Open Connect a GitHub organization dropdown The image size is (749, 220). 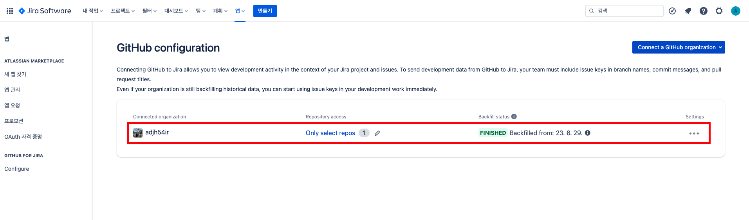click(679, 47)
